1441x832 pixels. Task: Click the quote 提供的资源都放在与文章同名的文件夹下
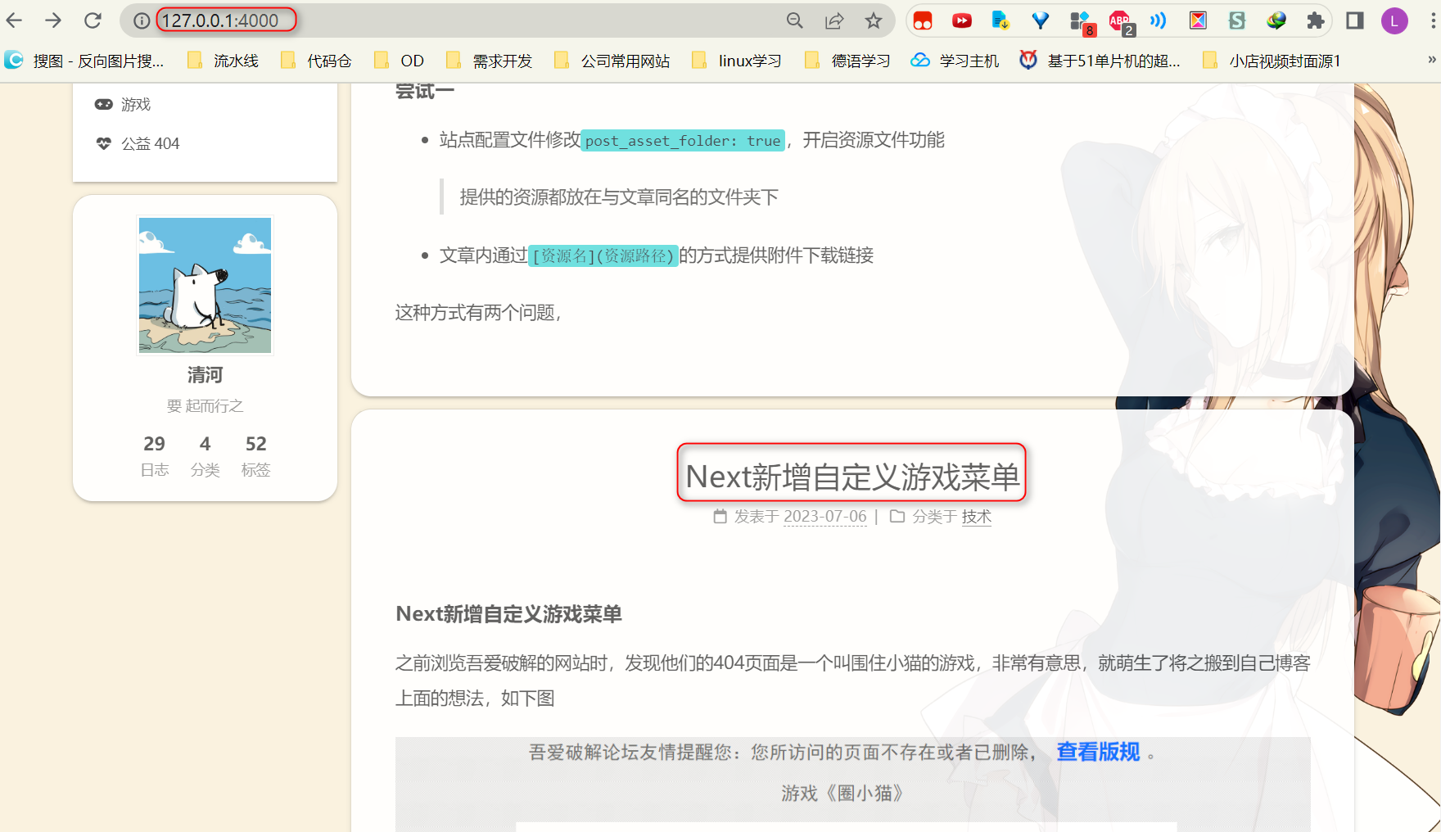coord(619,197)
